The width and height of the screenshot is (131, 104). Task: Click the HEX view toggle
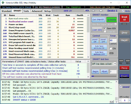pos(87,10)
